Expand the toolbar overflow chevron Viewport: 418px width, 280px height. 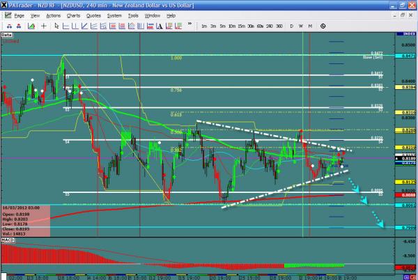[x=190, y=26]
